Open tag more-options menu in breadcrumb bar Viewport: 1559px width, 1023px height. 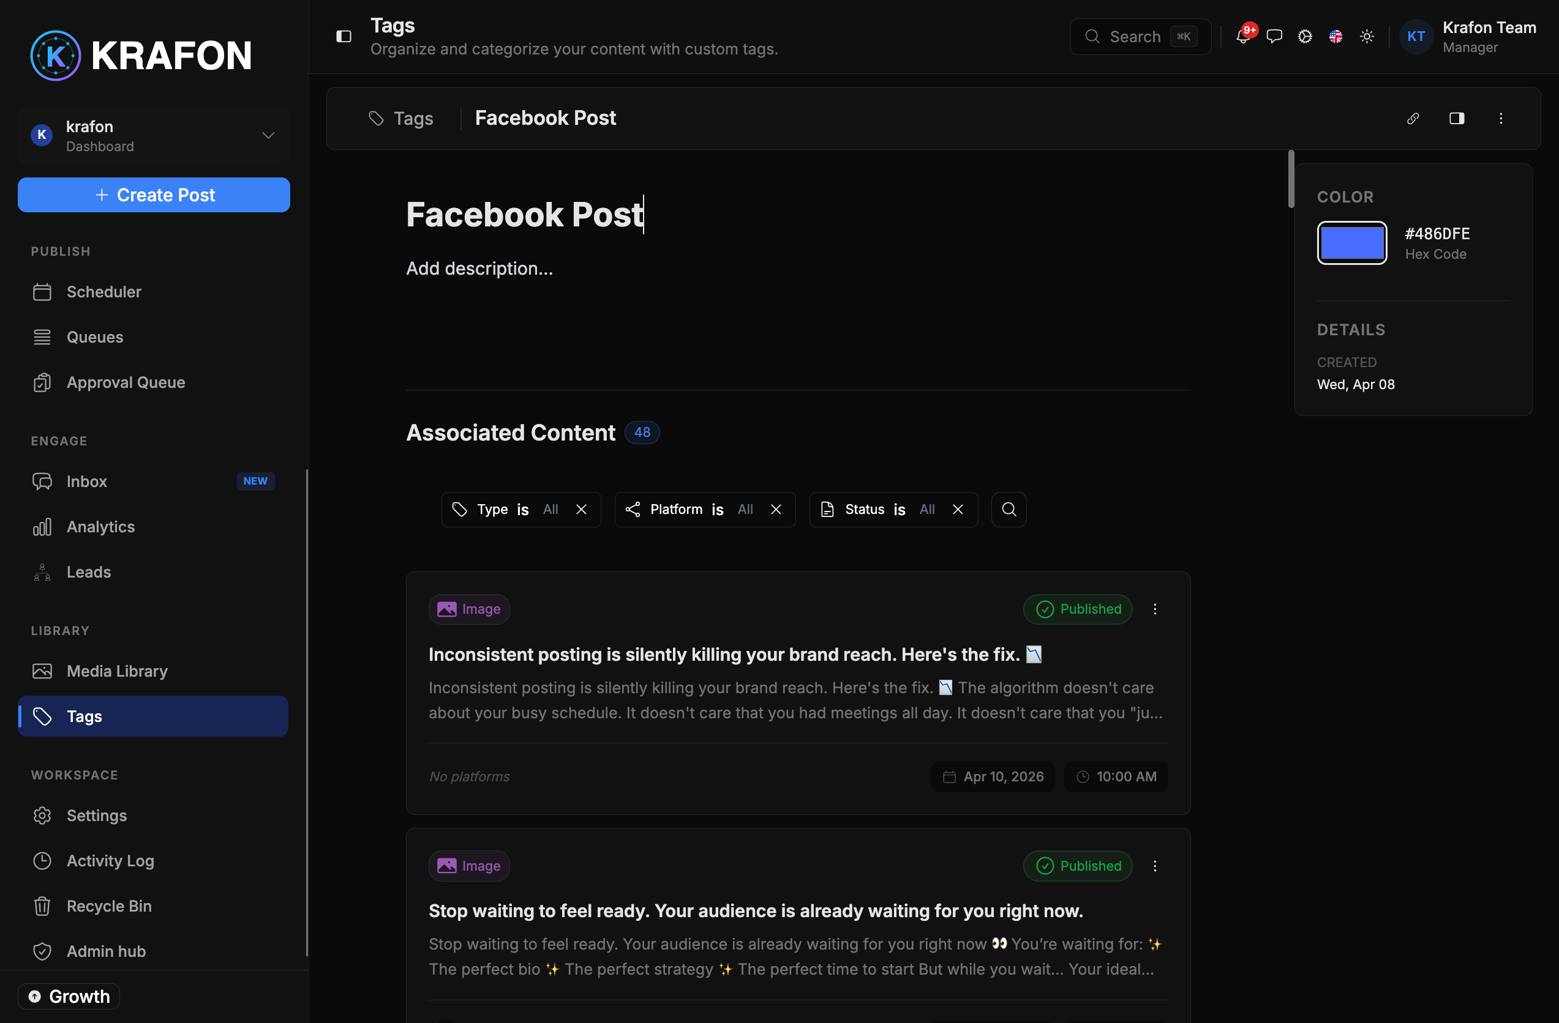click(x=1501, y=119)
